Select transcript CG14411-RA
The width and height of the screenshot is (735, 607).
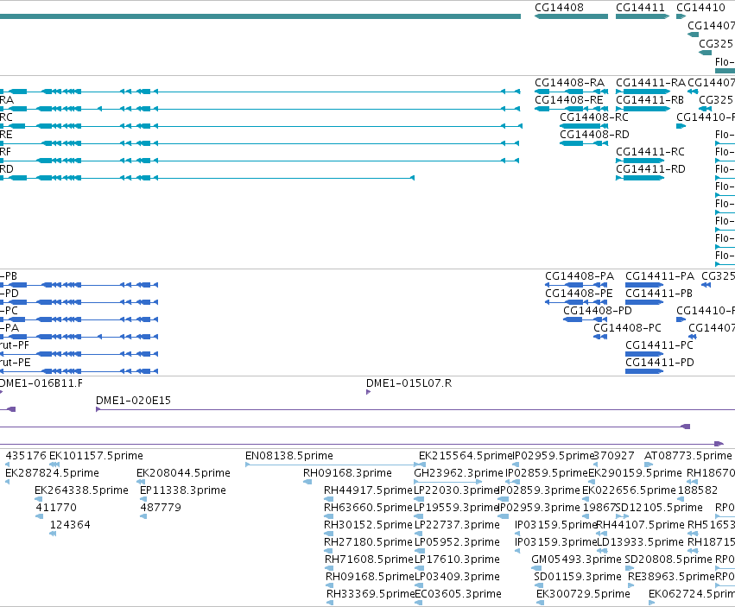[x=643, y=92]
